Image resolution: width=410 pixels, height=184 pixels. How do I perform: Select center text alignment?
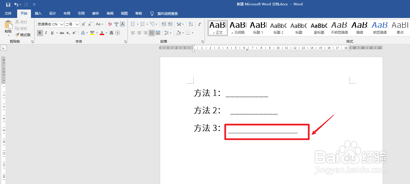(x=139, y=33)
